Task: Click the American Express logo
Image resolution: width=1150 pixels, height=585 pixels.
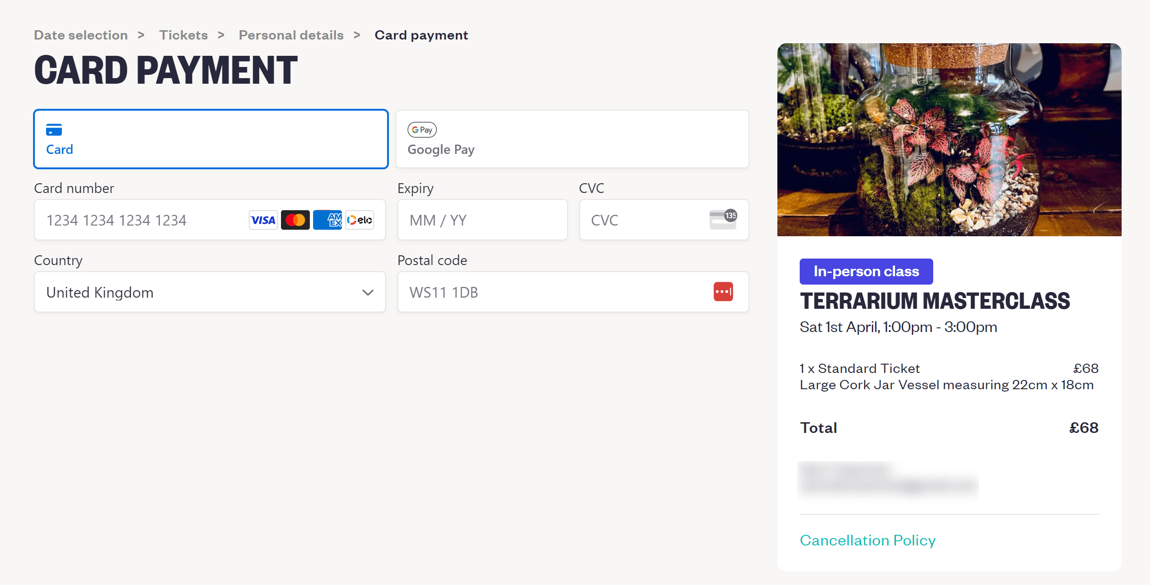Action: pos(328,220)
